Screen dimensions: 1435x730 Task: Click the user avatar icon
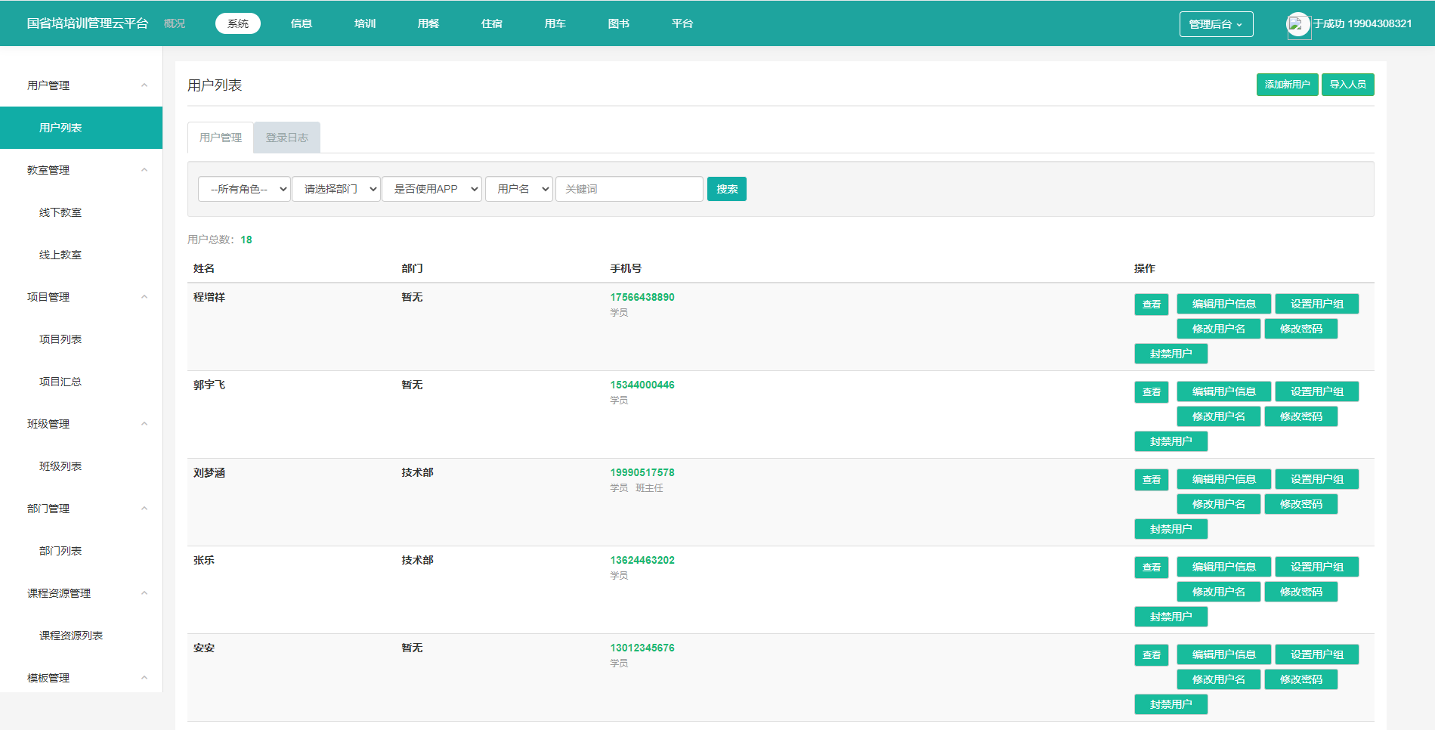pyautogui.click(x=1297, y=24)
